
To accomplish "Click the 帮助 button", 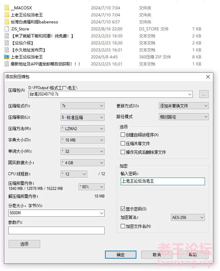I will pyautogui.click(x=193, y=255).
